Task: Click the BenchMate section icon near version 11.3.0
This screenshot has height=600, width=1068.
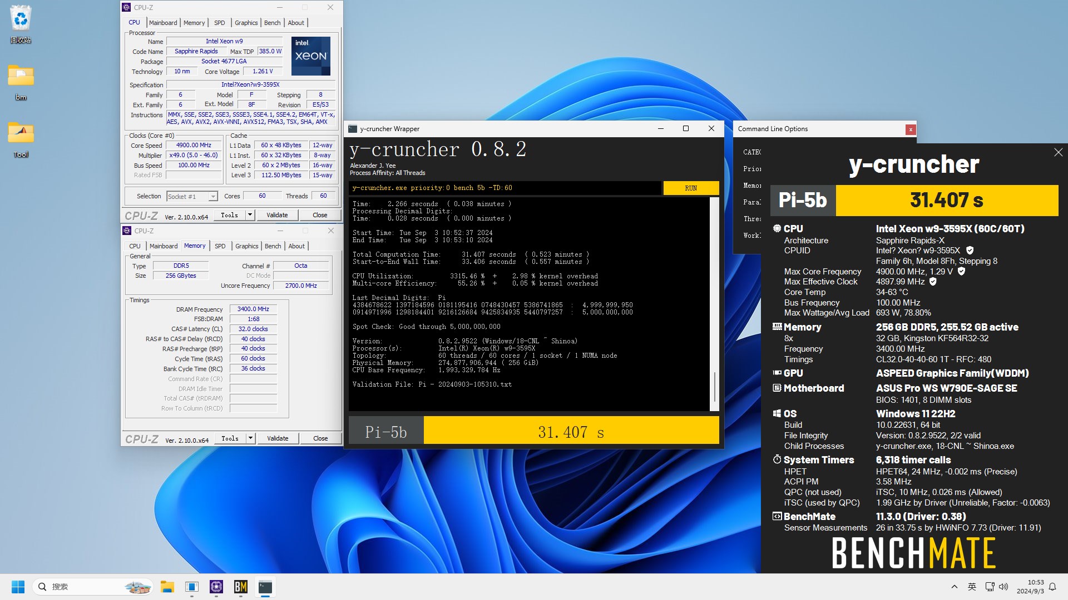Action: coord(777,516)
